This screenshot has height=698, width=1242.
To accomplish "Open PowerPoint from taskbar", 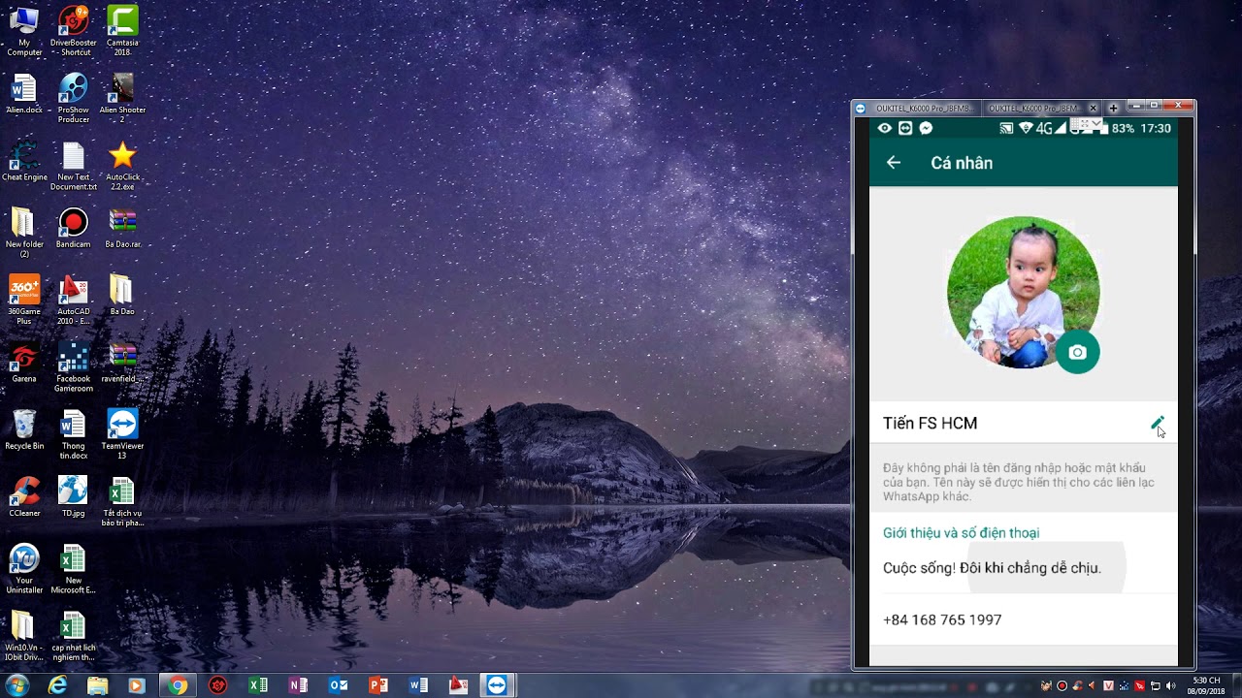I will [378, 685].
